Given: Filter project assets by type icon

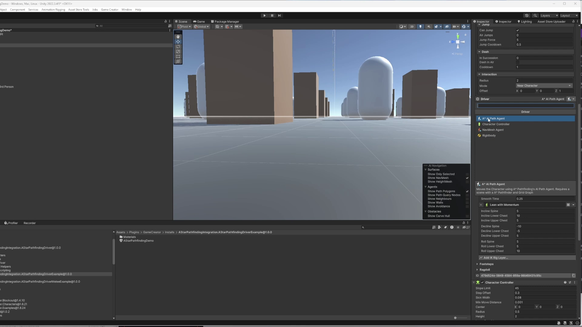Looking at the screenshot, I should click(x=440, y=227).
